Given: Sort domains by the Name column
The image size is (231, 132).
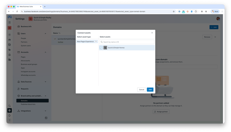Looking at the screenshot, I should 57,33.
